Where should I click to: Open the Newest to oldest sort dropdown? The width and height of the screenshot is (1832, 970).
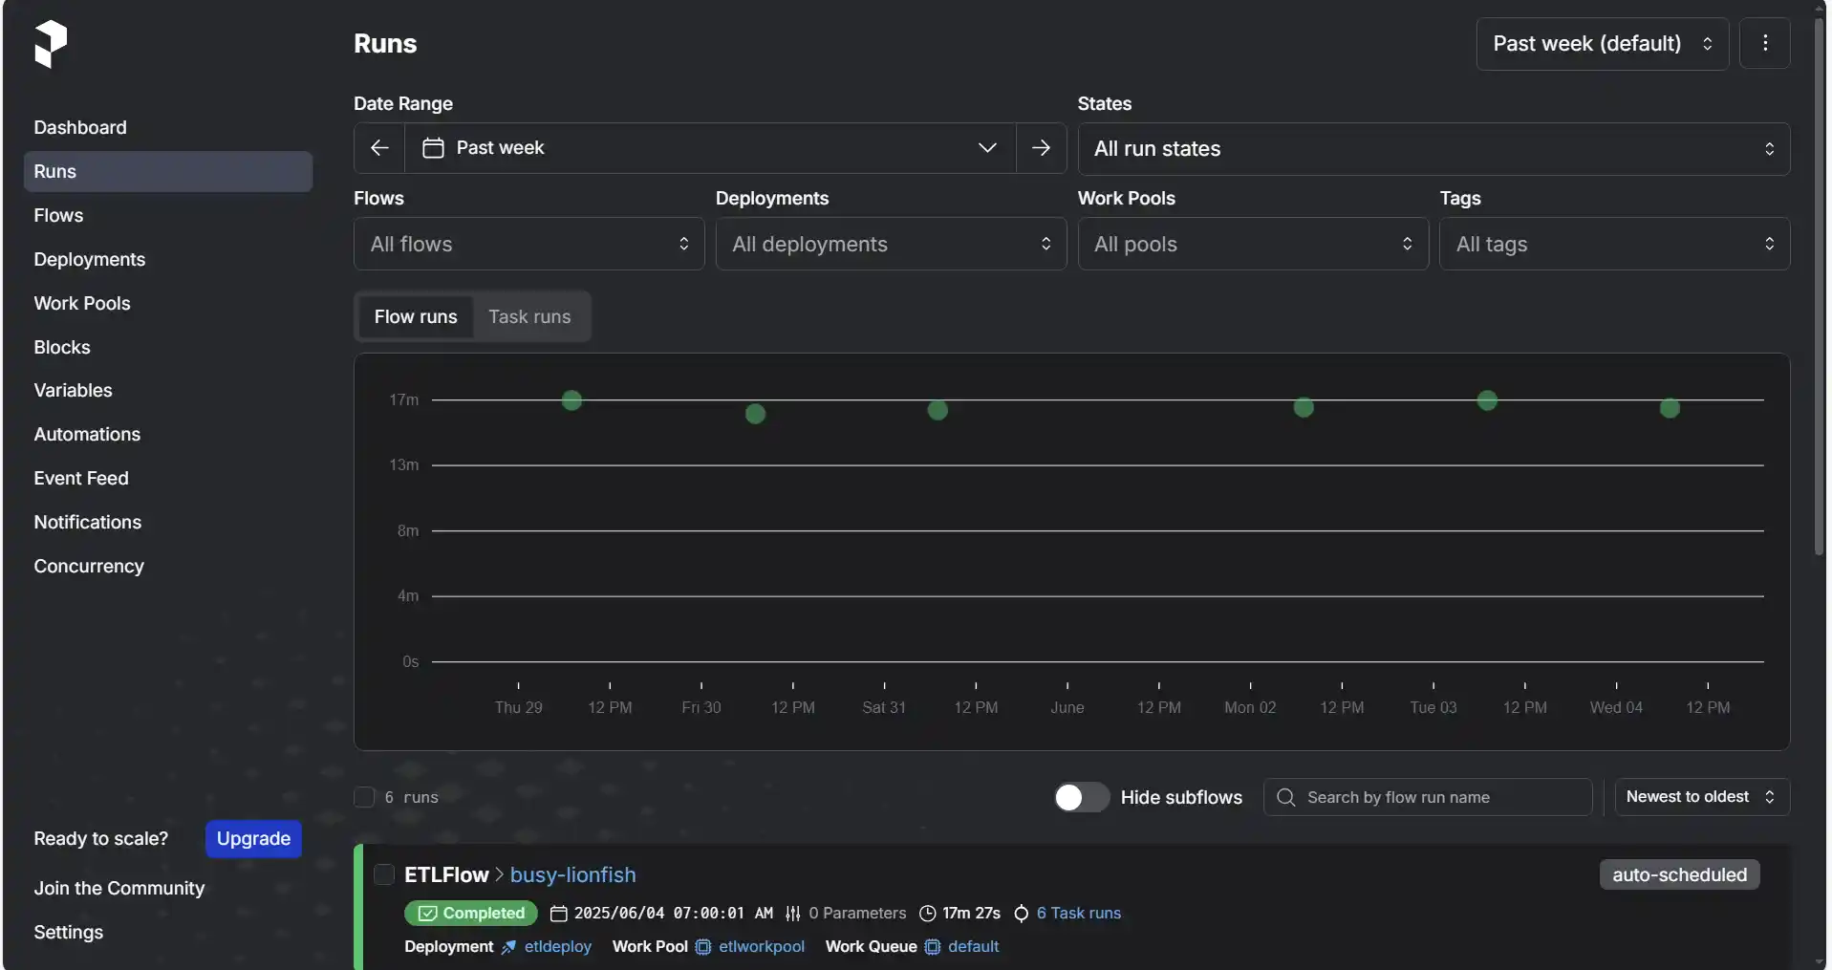pos(1701,797)
